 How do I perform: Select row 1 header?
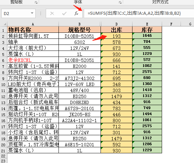point(3,30)
